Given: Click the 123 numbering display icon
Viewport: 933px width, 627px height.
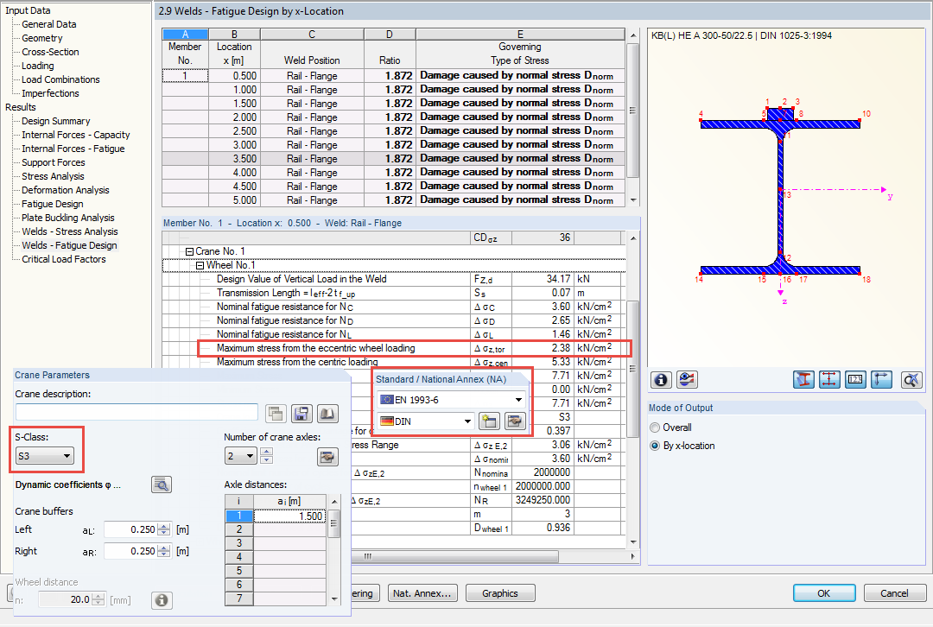Looking at the screenshot, I should click(x=855, y=379).
